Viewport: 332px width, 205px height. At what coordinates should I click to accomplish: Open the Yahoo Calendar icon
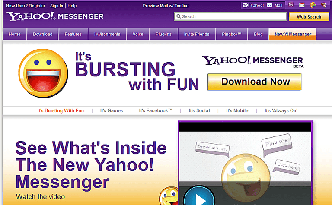pyautogui.click(x=302, y=5)
